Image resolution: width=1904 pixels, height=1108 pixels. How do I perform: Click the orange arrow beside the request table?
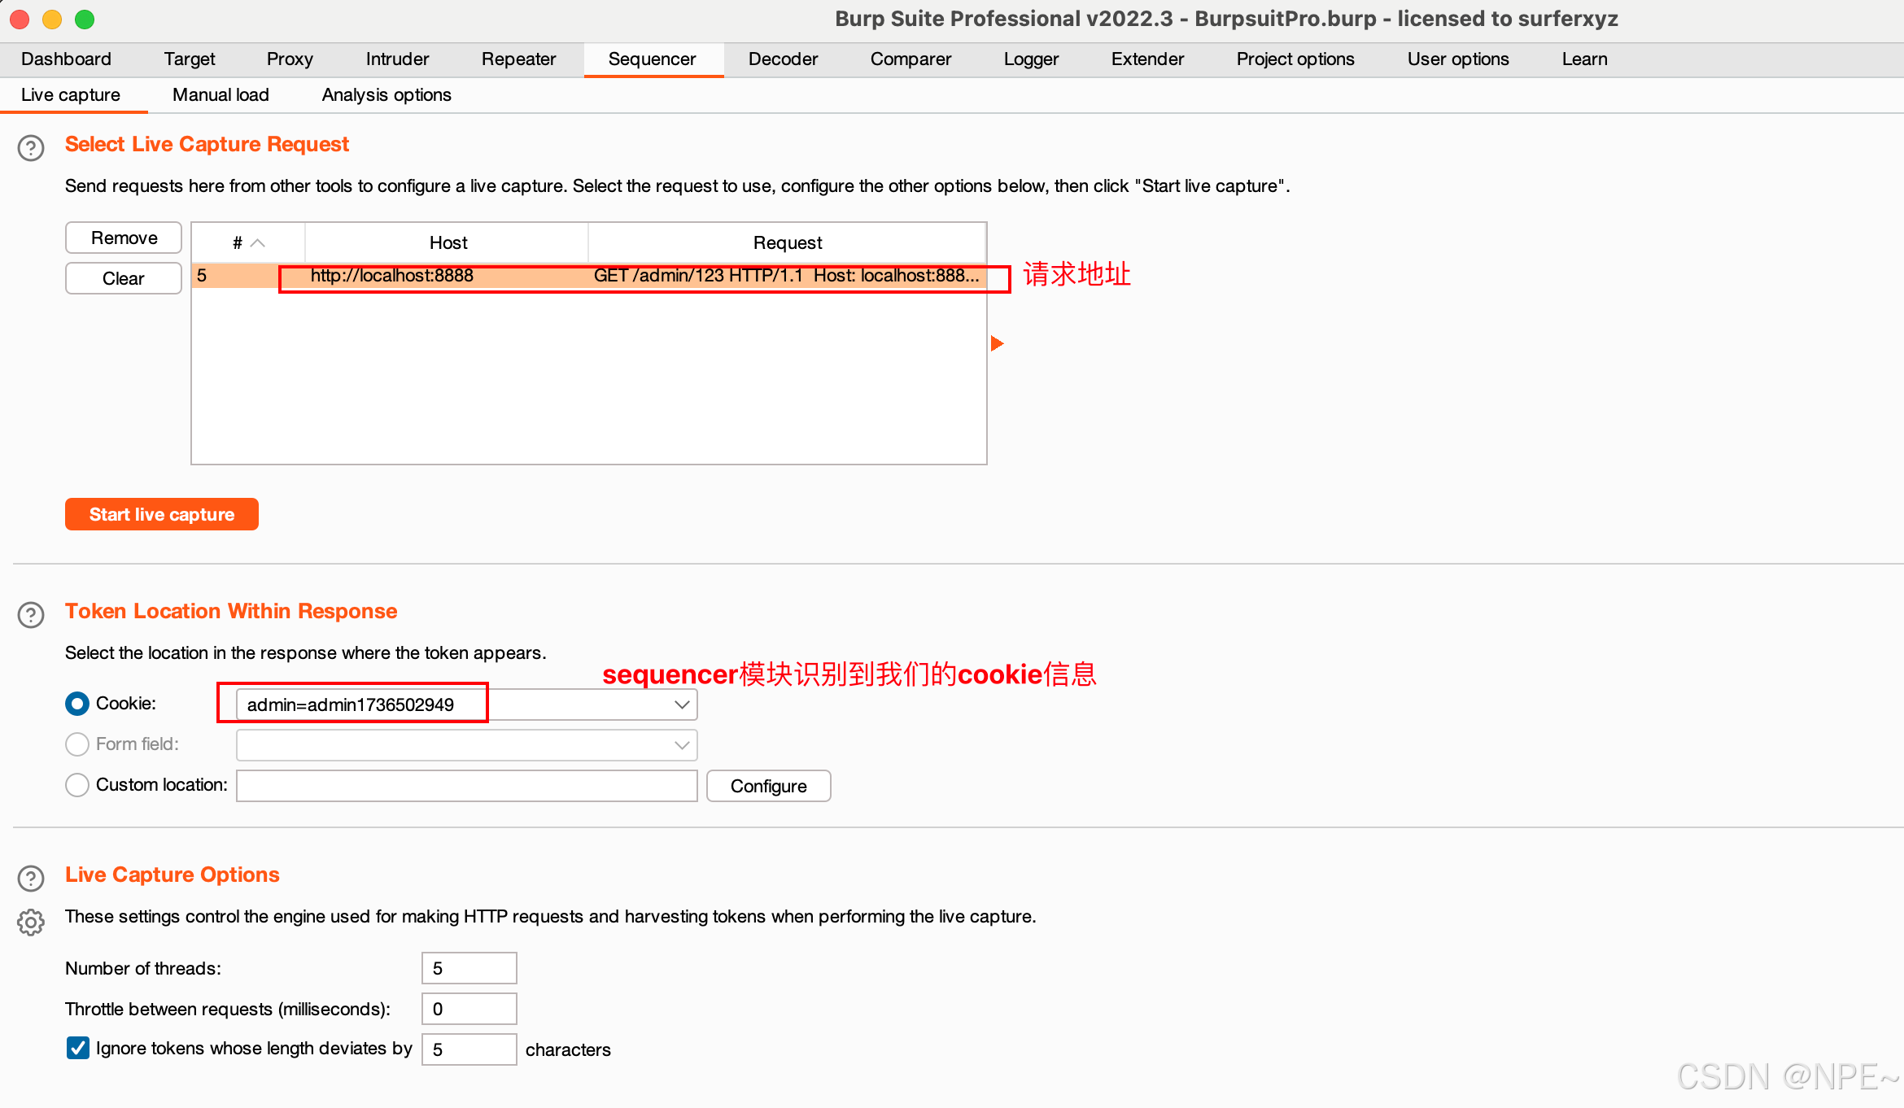(x=997, y=343)
